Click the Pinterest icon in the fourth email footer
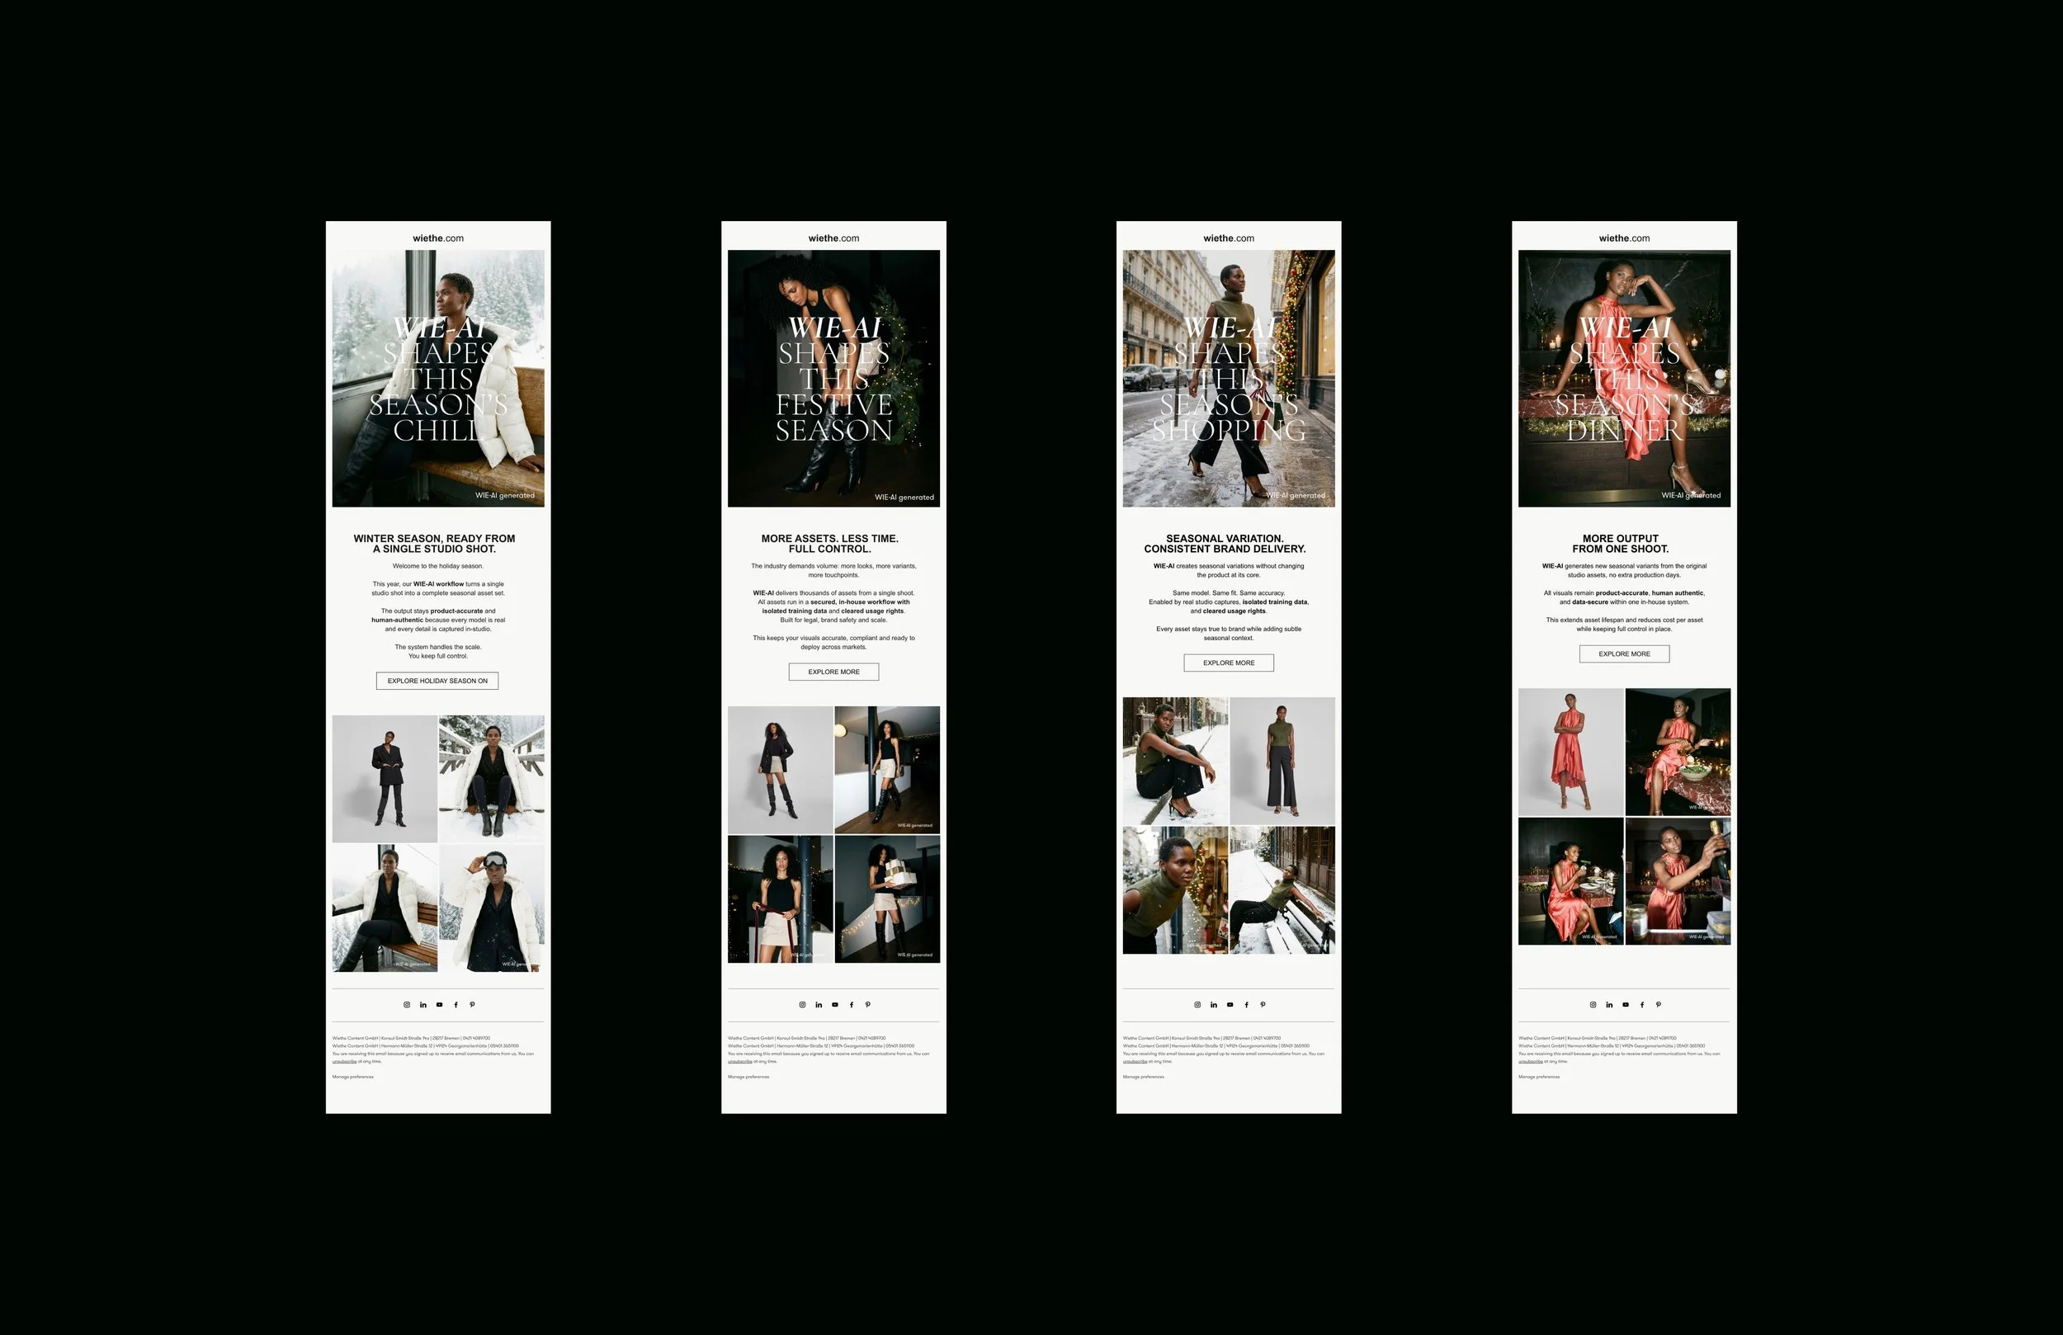This screenshot has width=2063, height=1335. 1658,1005
